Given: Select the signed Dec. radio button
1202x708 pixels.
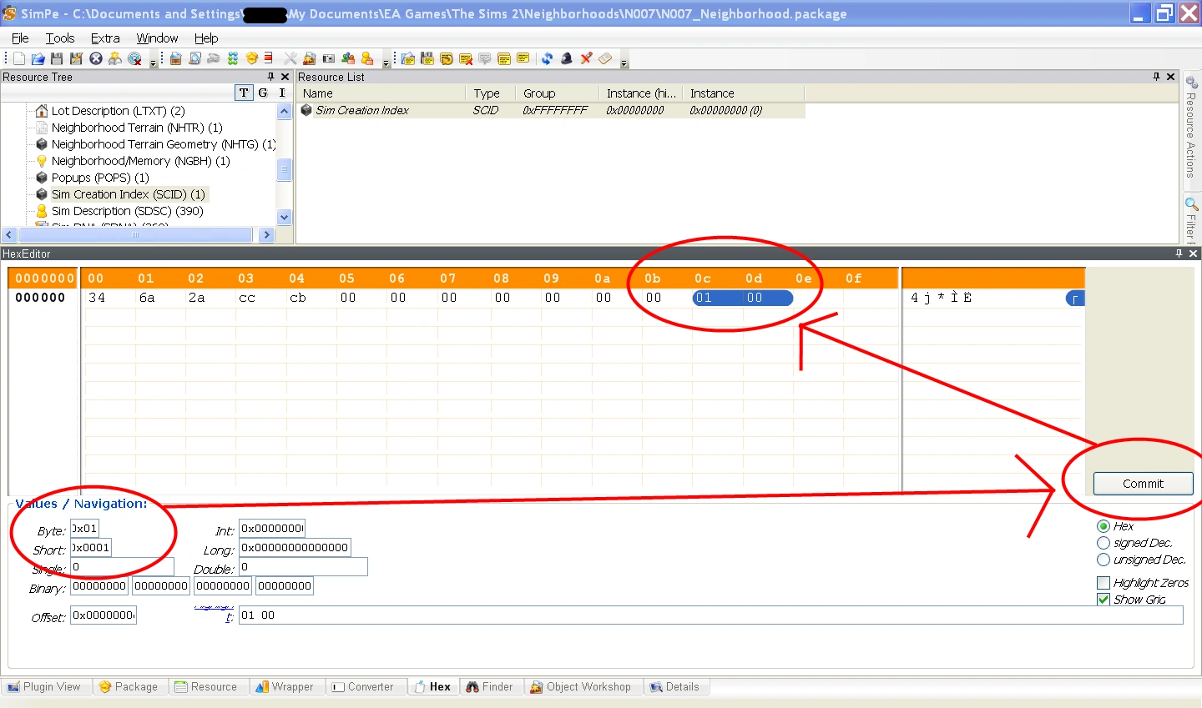Looking at the screenshot, I should coord(1104,543).
